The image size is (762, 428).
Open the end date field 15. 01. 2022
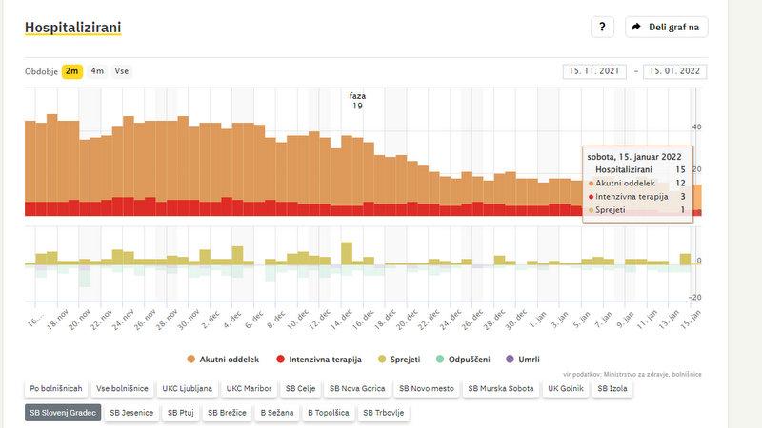[675, 71]
